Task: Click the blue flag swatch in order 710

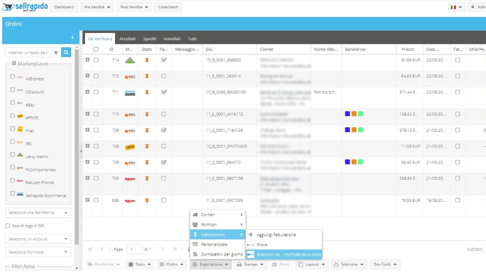Action: 347,114
